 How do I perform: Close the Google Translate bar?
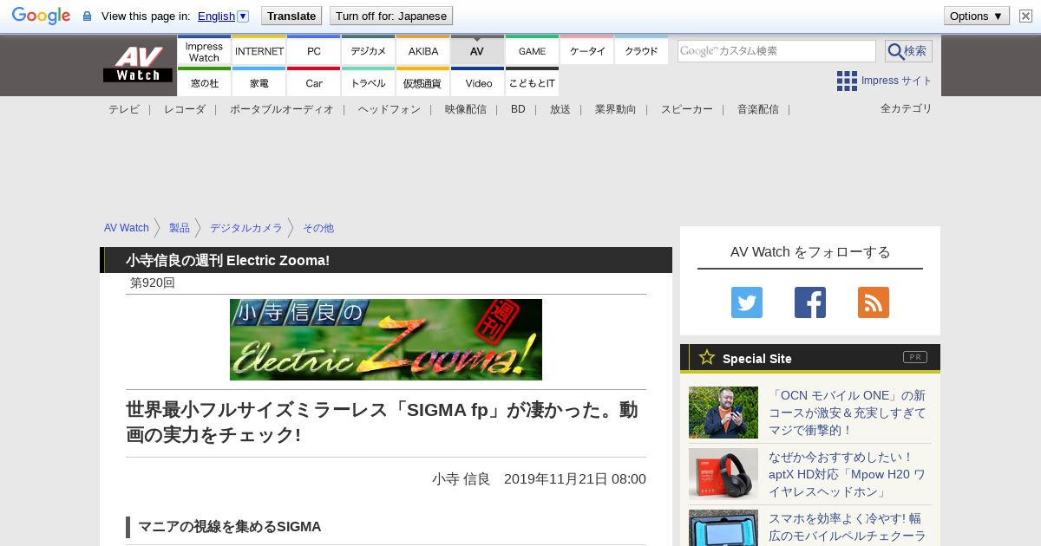[1025, 16]
